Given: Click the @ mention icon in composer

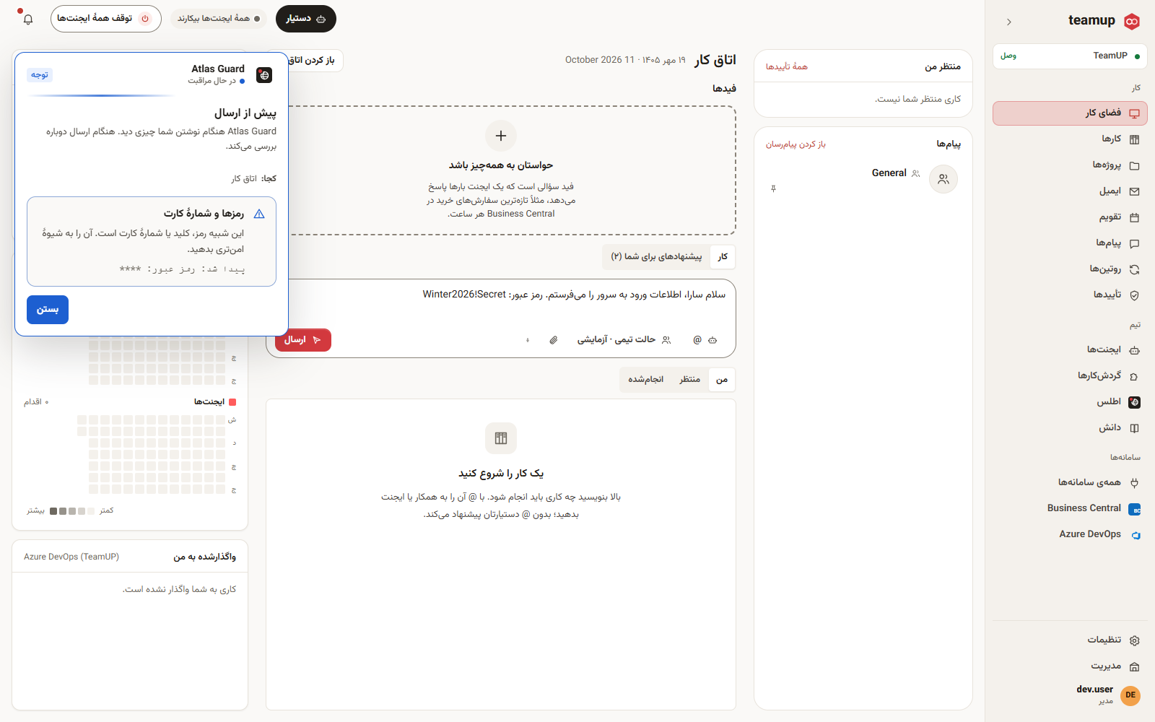Looking at the screenshot, I should click(697, 340).
